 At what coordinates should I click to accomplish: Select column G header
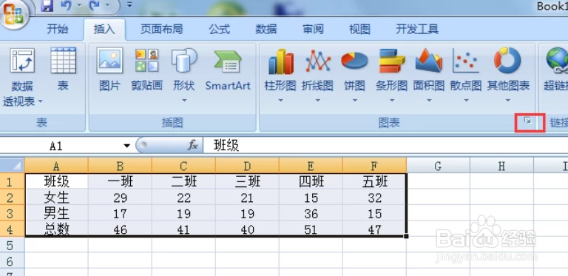438,166
